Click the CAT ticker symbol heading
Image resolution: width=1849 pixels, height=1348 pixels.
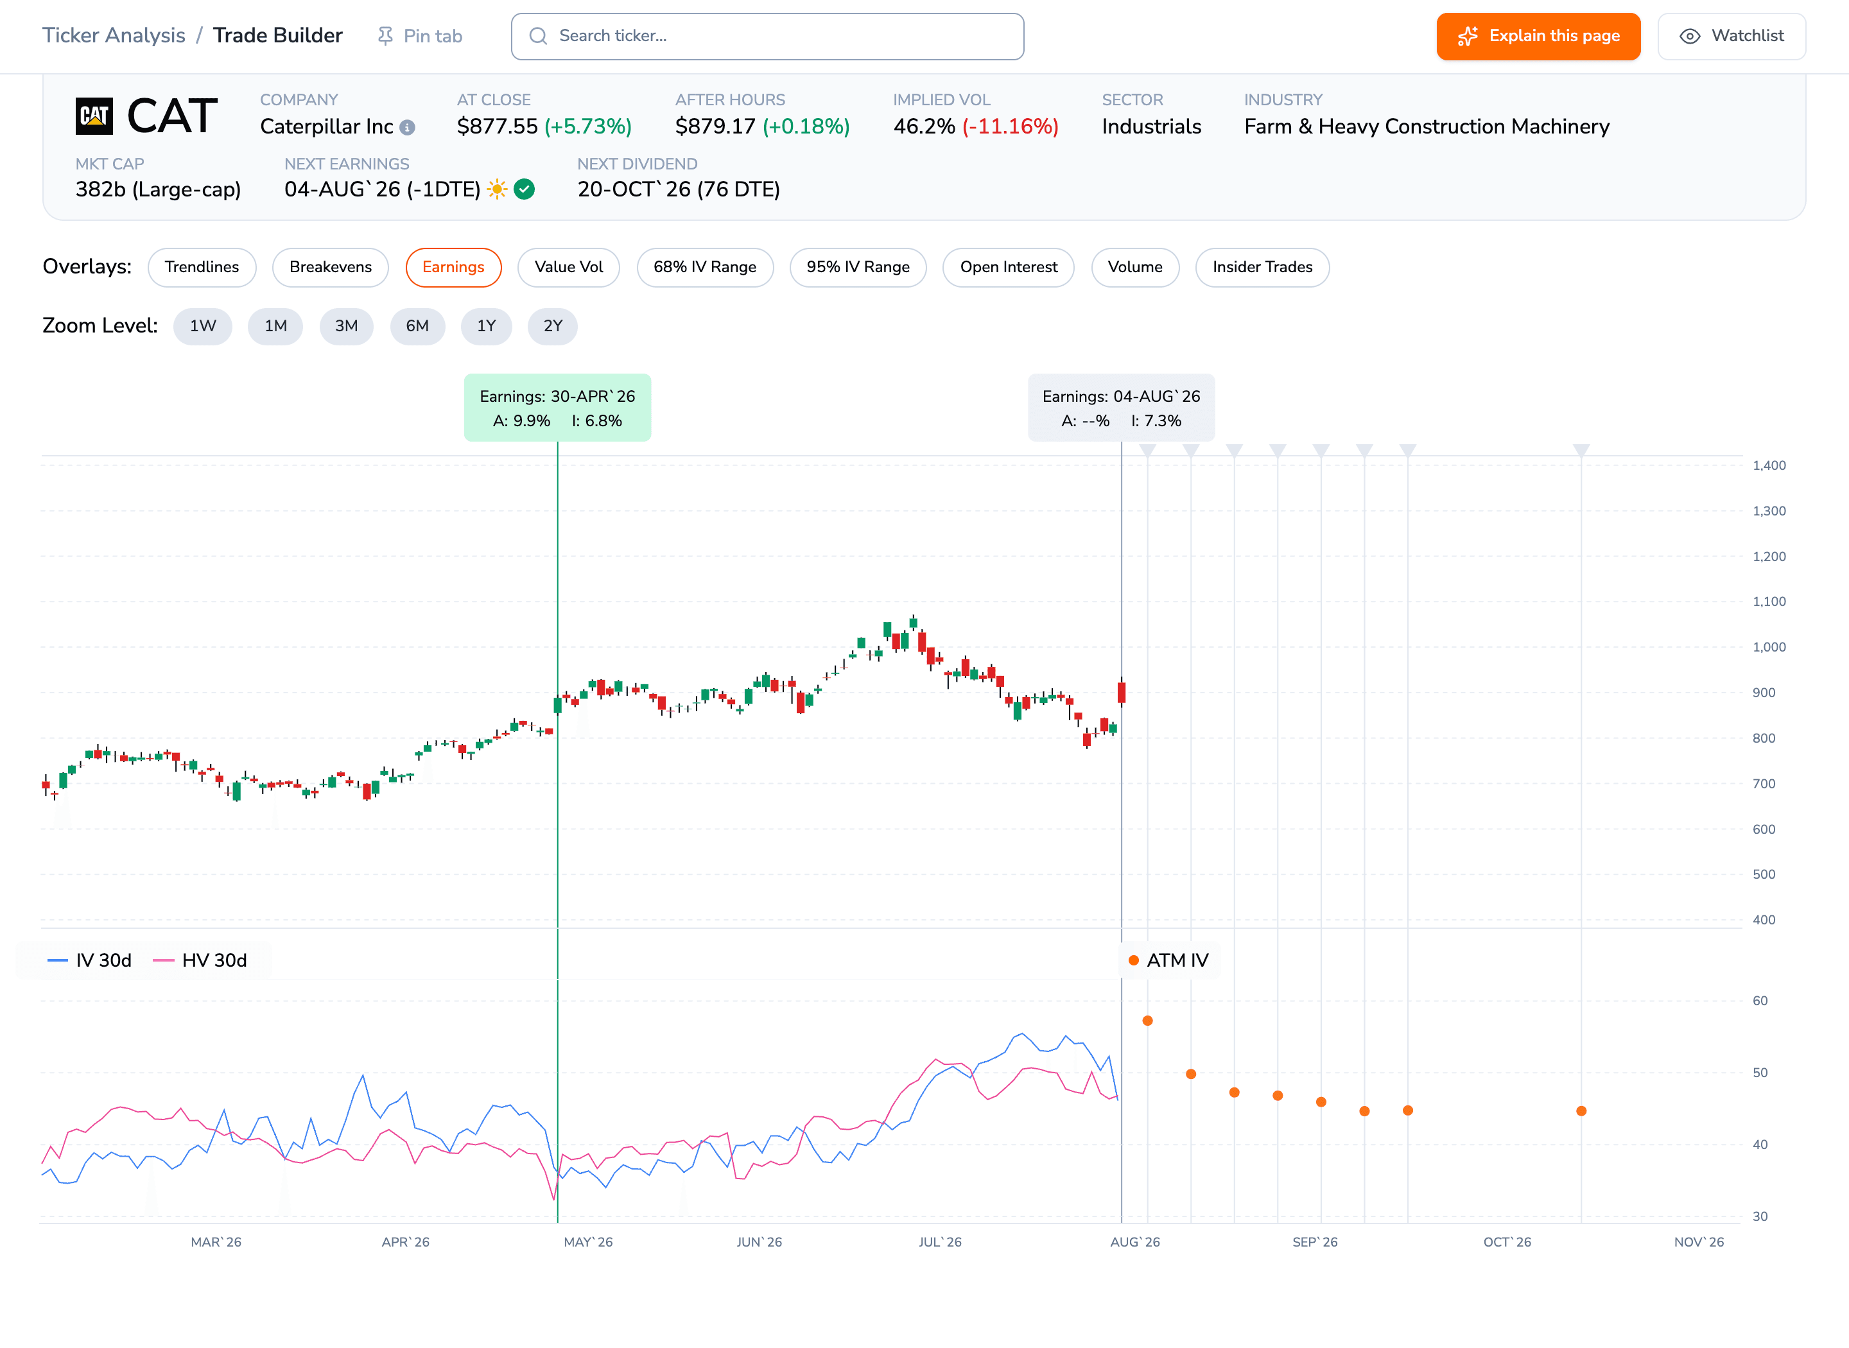172,115
